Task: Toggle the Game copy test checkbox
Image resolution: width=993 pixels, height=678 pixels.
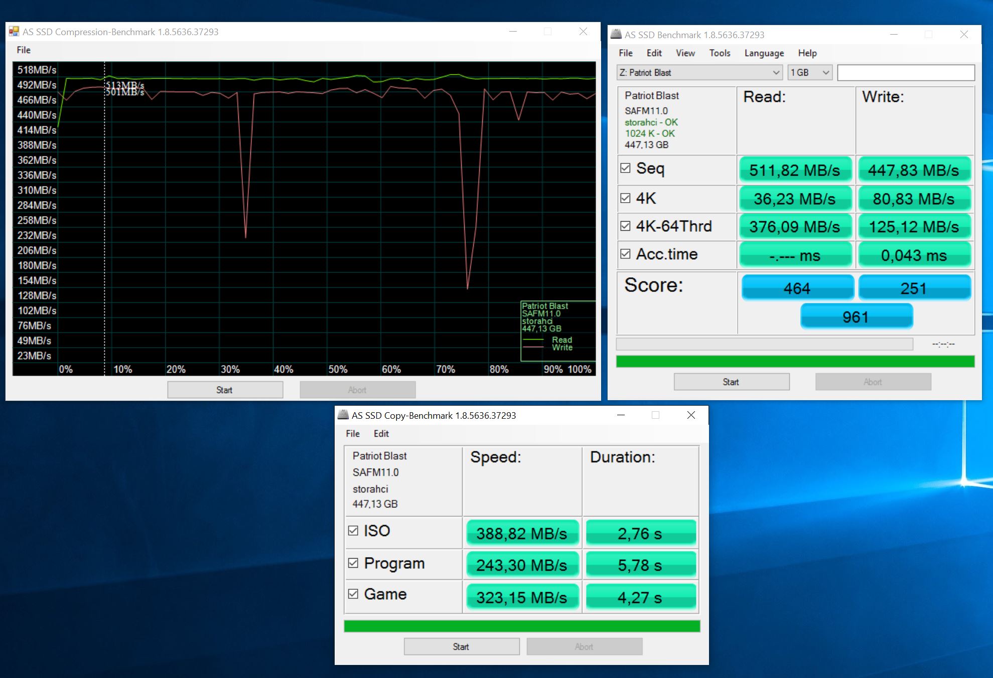Action: [353, 594]
